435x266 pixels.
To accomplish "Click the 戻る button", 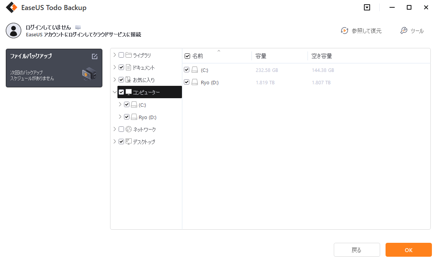I will tap(357, 250).
